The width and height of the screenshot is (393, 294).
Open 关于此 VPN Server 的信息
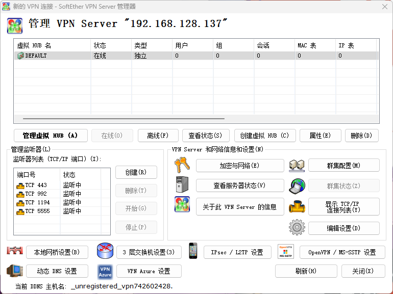pyautogui.click(x=240, y=207)
